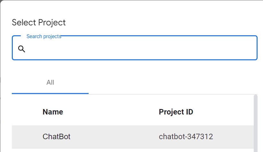Select the ChatBot project name
The width and height of the screenshot is (263, 152).
(x=56, y=137)
